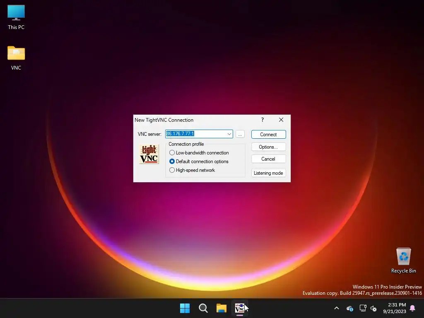
Task: Click the Cancel button
Action: [x=268, y=159]
